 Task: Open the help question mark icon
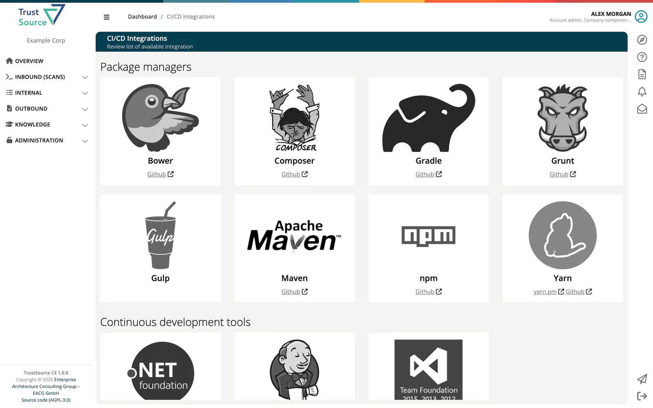pyautogui.click(x=642, y=57)
